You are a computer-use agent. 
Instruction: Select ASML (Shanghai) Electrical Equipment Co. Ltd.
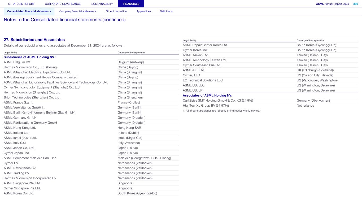coord(37,72)
